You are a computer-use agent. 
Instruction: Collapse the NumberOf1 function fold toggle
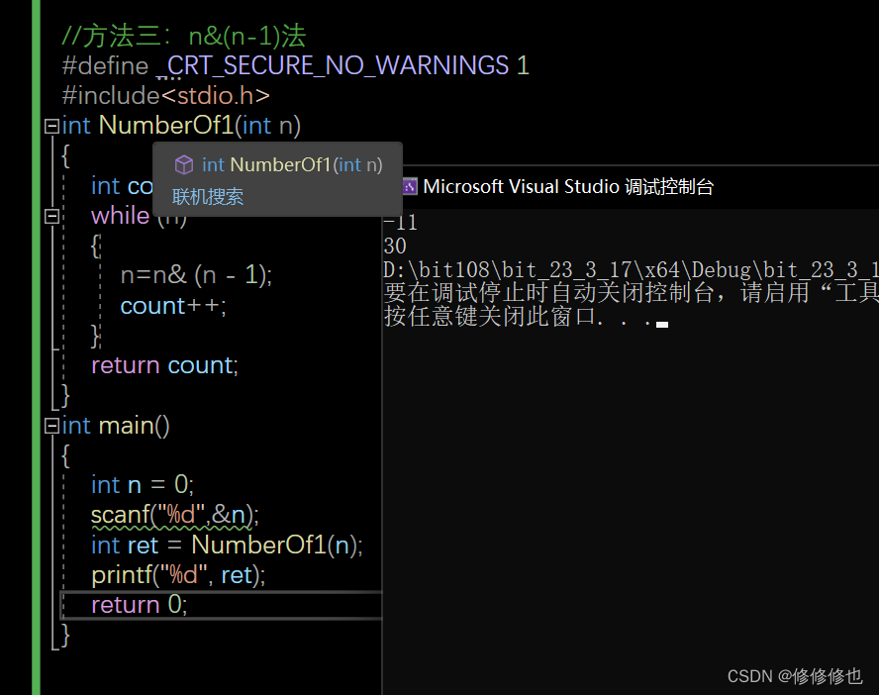[51, 126]
